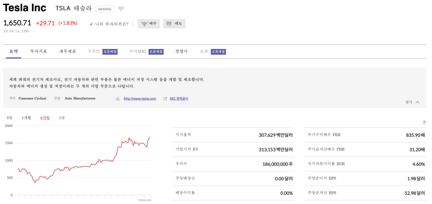Image resolution: width=432 pixels, height=204 pixels.
Task: Click the itooza.com chart watermark text
Action: (145, 200)
